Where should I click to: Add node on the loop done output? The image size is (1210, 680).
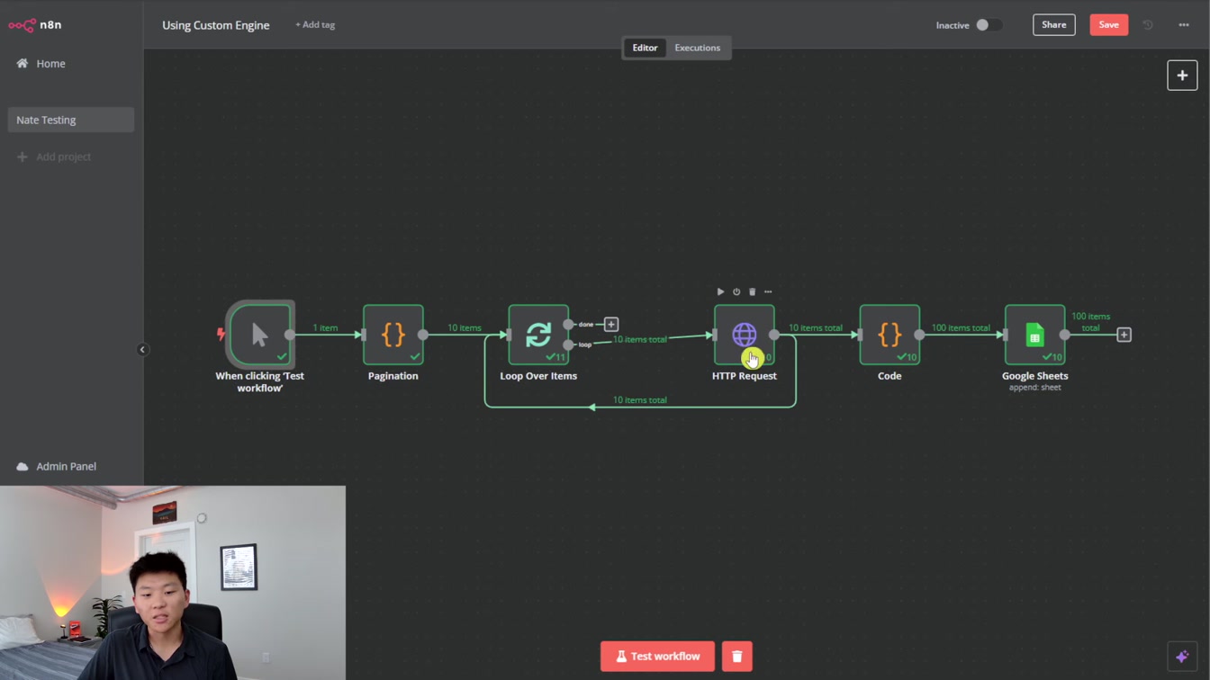611,324
